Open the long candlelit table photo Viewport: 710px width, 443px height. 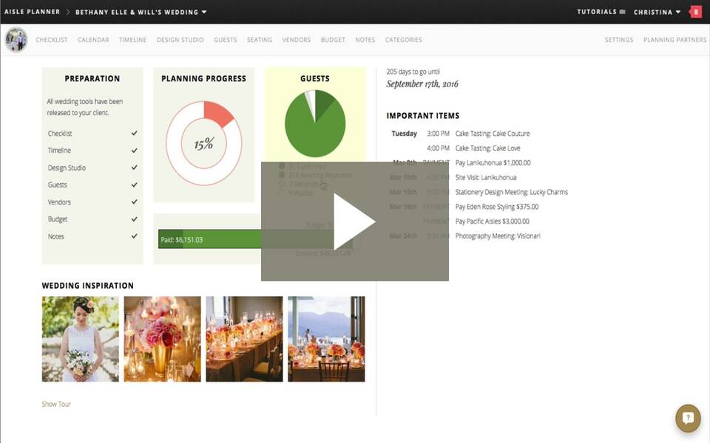click(x=245, y=339)
